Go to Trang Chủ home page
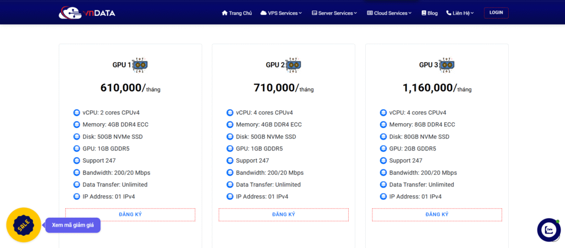 240,13
